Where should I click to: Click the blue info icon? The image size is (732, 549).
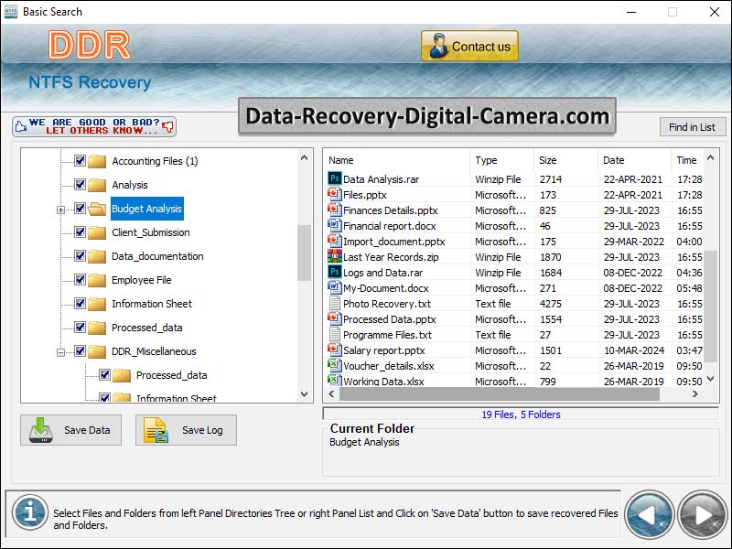[x=30, y=512]
